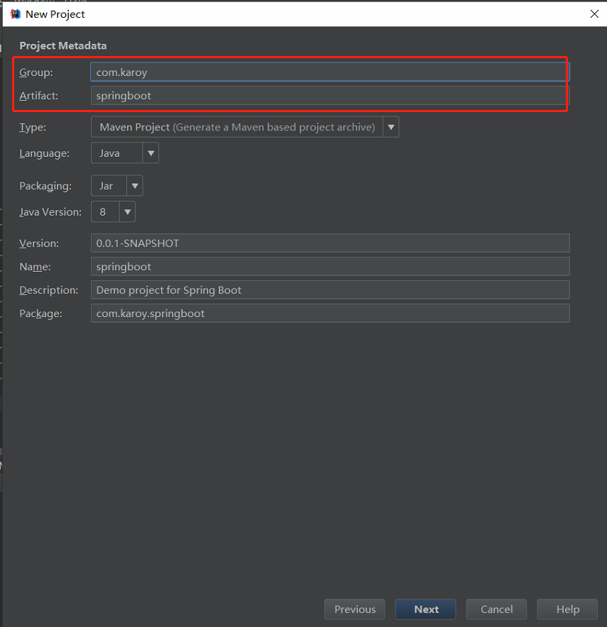The width and height of the screenshot is (607, 627).
Task: Click the Group label
Action: pyautogui.click(x=36, y=73)
